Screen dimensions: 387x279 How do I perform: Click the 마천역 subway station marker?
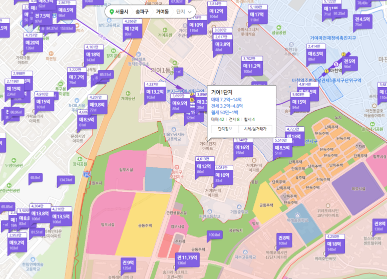[336, 65]
